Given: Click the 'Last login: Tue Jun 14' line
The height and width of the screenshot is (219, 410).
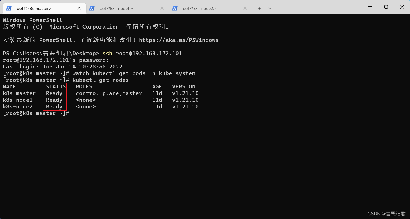Looking at the screenshot, I should coord(63,67).
